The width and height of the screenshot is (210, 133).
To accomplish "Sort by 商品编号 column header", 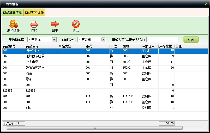I will point(14,46).
